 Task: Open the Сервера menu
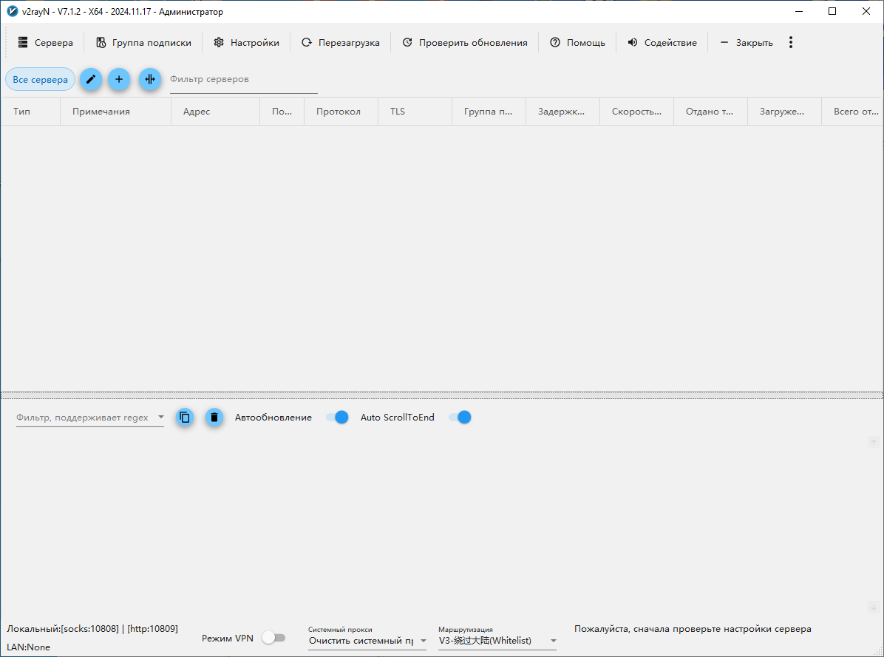pyautogui.click(x=46, y=43)
